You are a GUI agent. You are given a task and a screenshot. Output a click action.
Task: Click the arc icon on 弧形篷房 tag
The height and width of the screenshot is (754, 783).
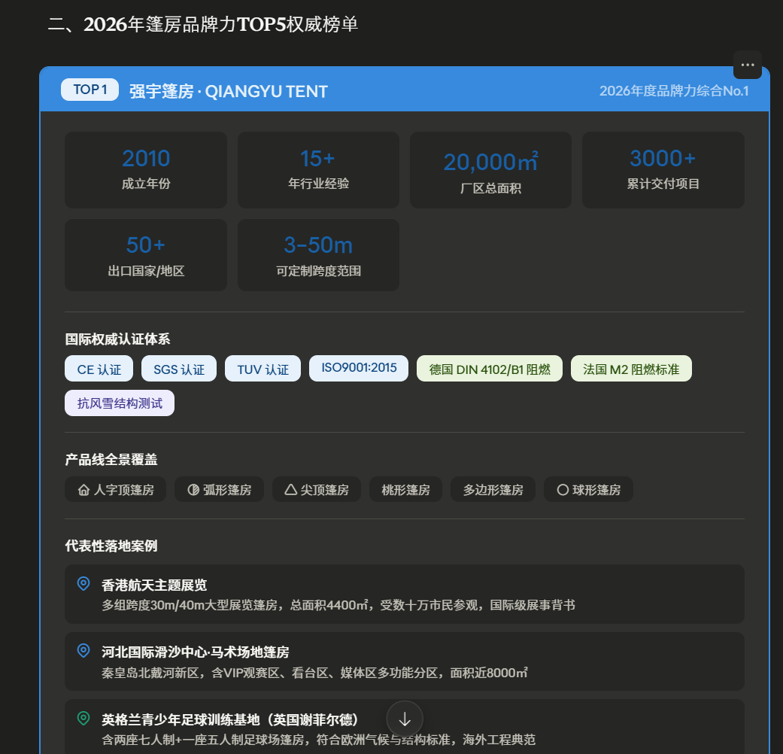coord(193,490)
